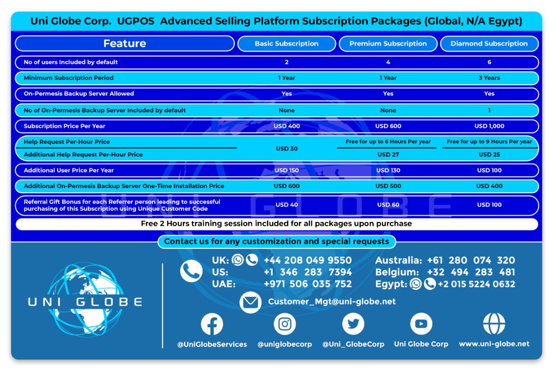Open the Uni Globe Corp YouTube channel
Screen dimensions: 553x371
421,323
